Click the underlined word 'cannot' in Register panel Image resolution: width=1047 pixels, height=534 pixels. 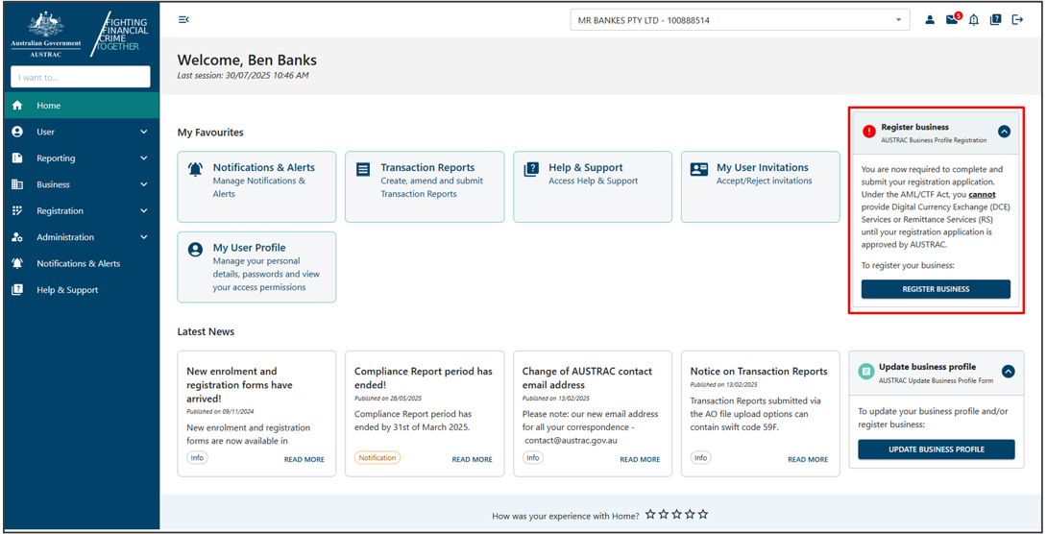click(983, 194)
